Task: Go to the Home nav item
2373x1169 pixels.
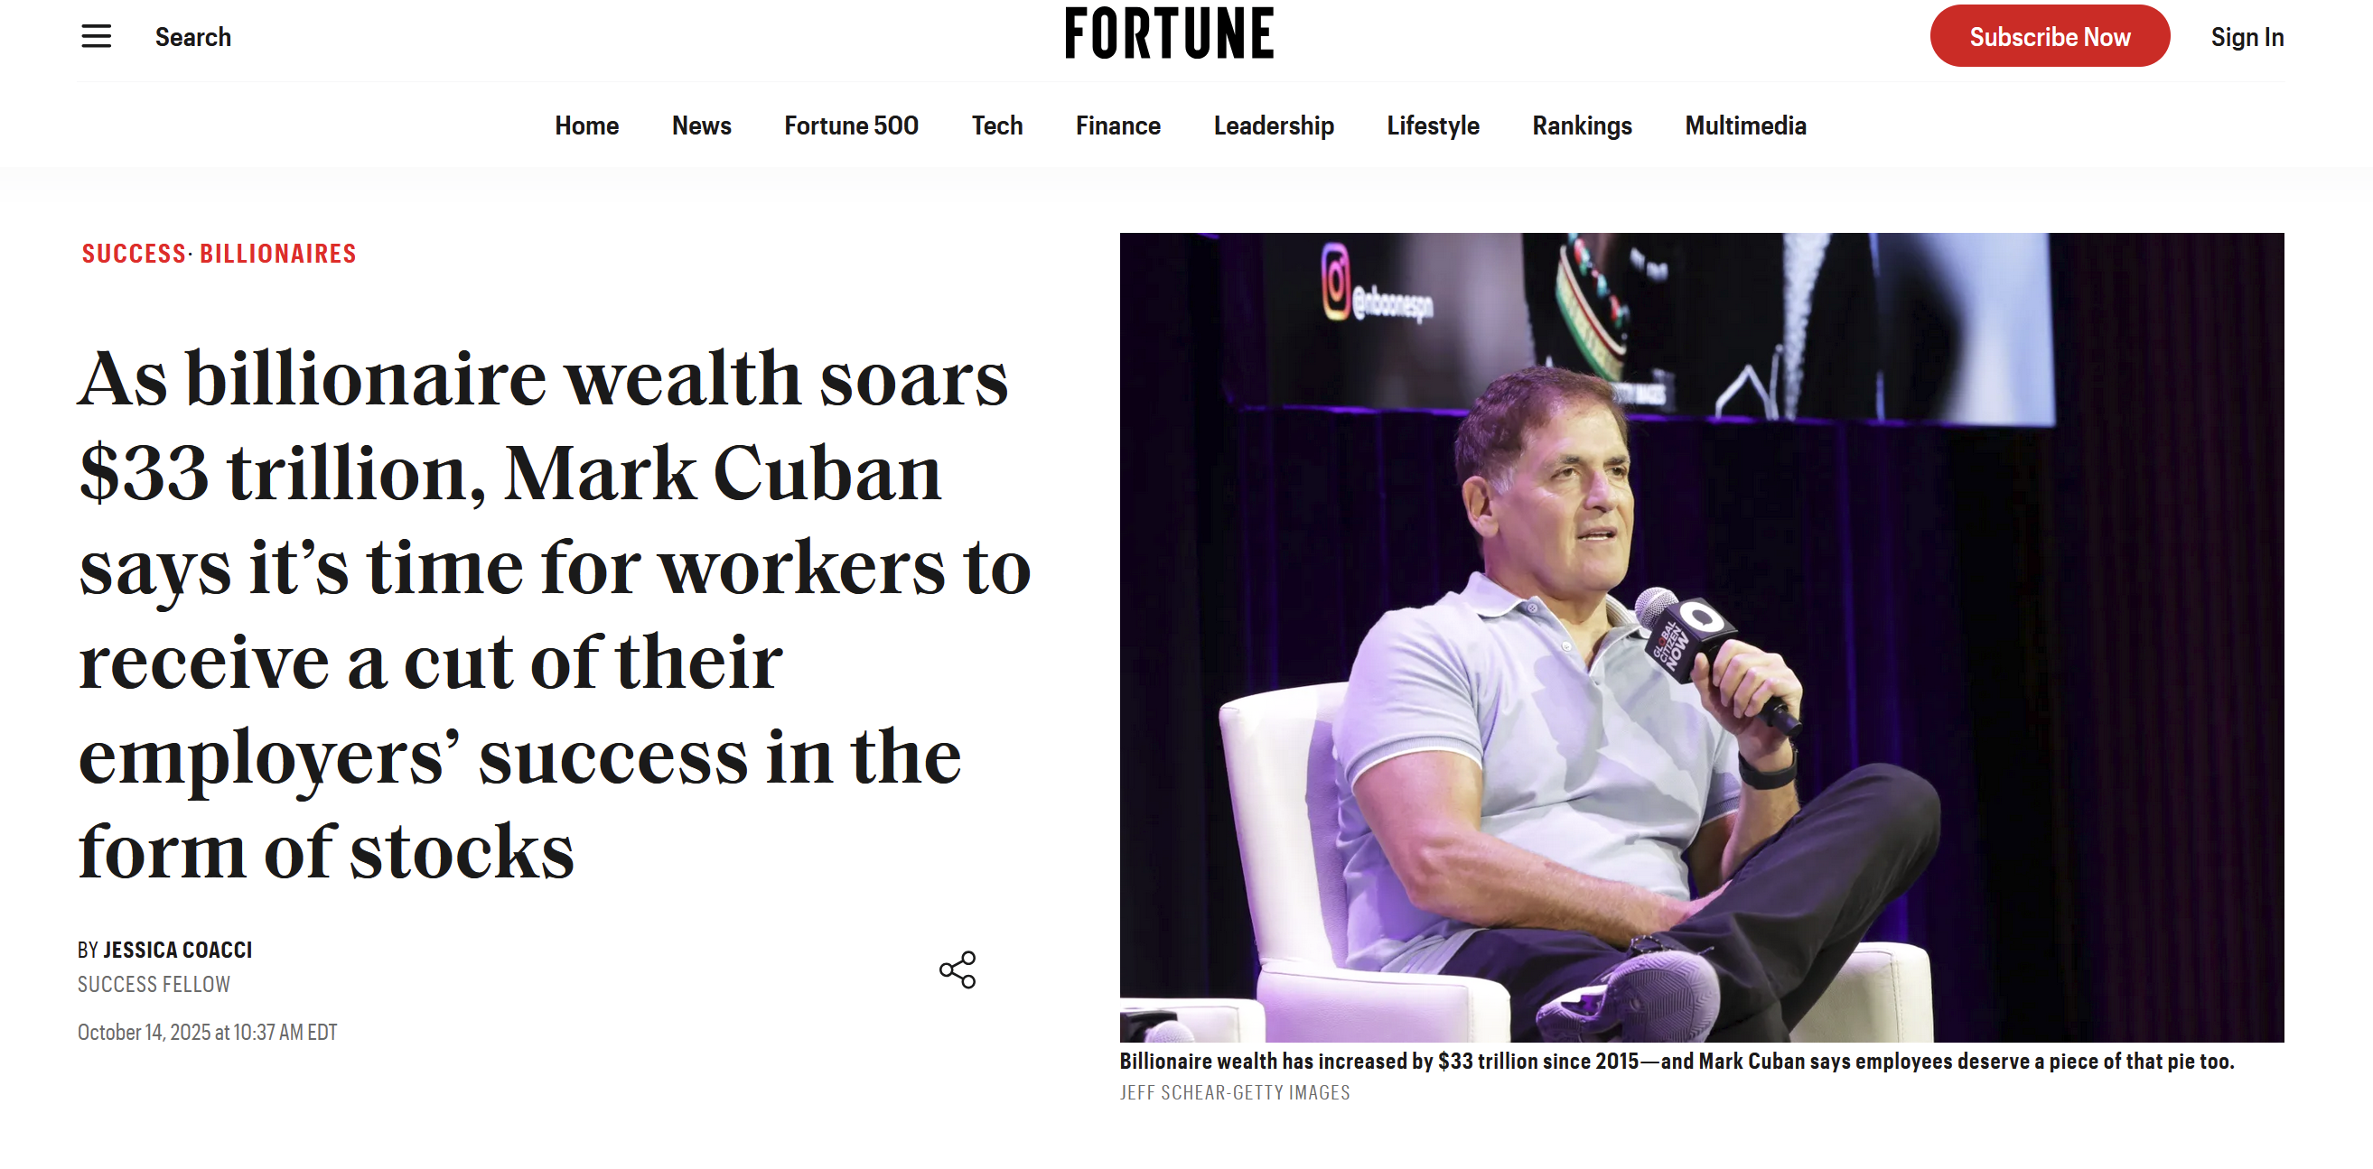Action: (x=586, y=125)
